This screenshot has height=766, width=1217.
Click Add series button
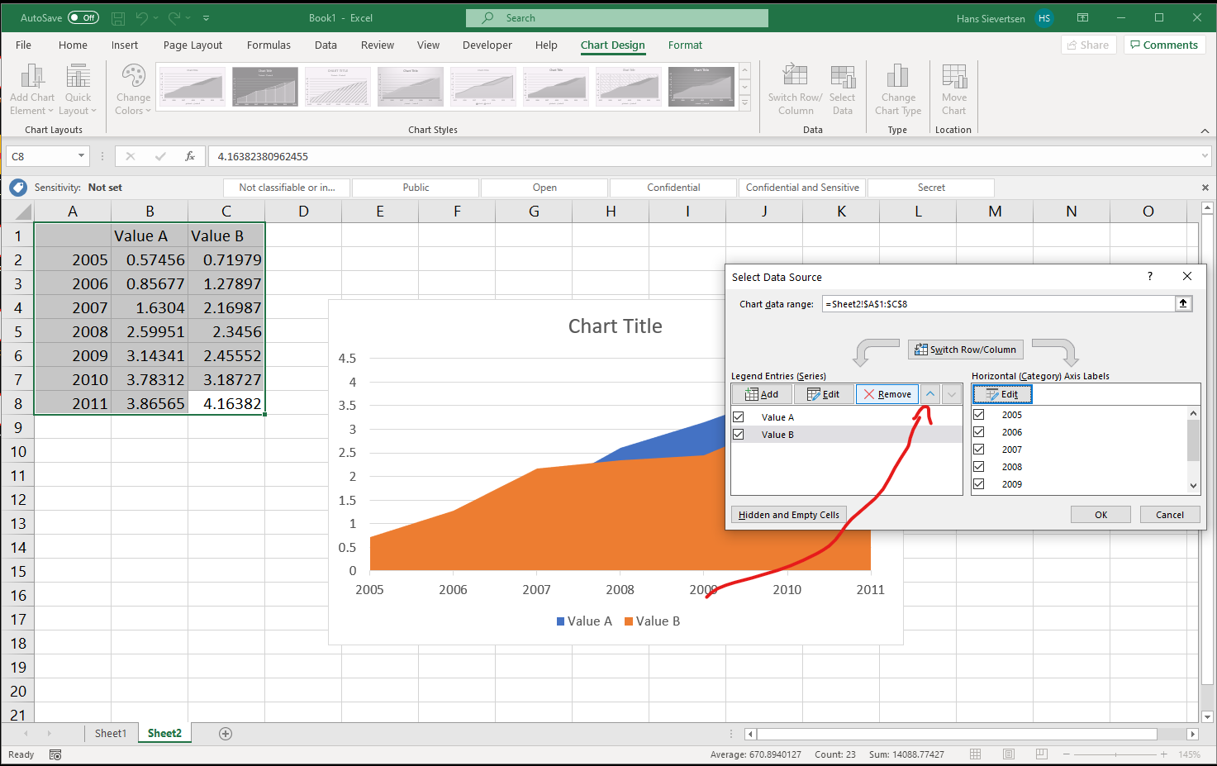point(762,394)
